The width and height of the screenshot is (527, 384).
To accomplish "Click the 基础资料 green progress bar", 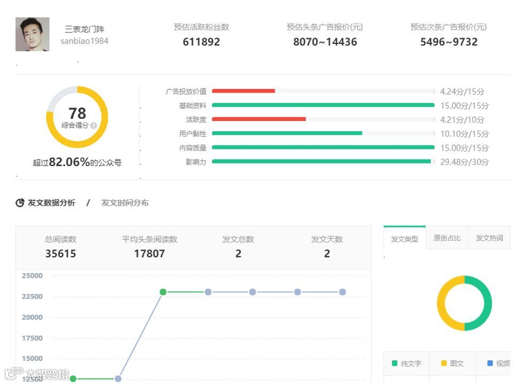I will 323,106.
